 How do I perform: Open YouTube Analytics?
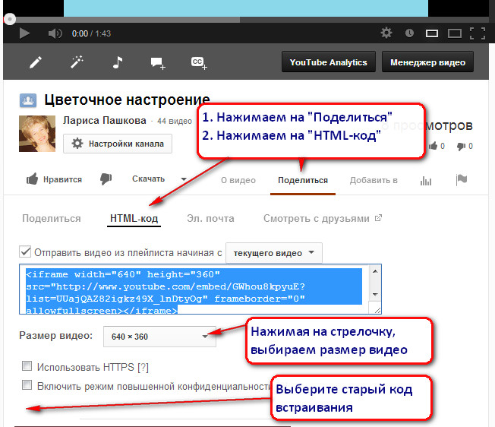coord(328,62)
